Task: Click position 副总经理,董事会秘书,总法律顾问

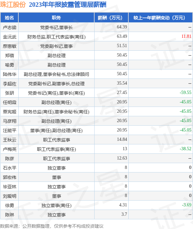Action: [x=56, y=74]
